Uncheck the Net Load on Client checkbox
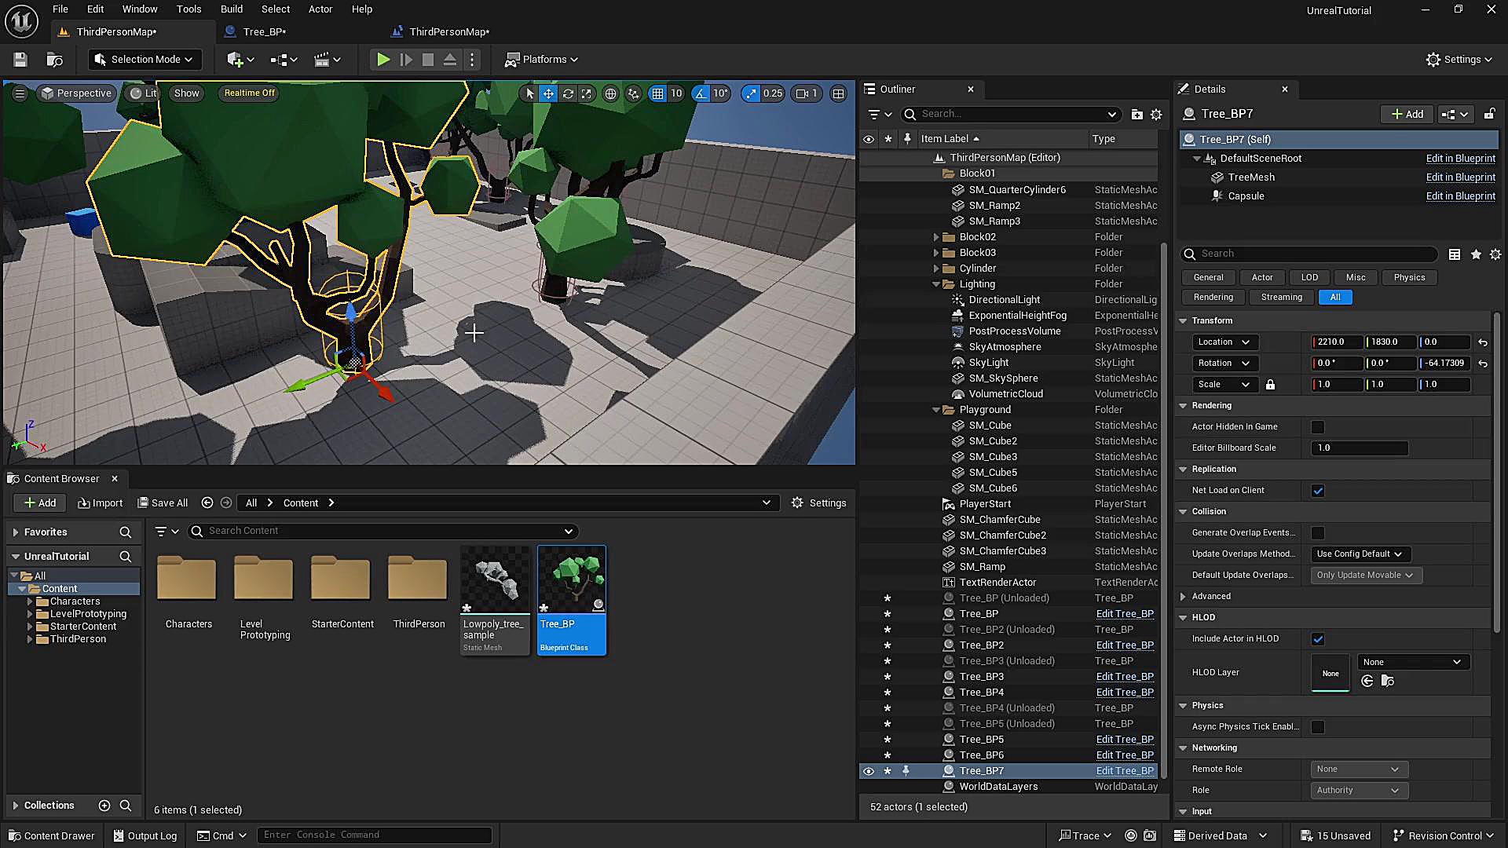The width and height of the screenshot is (1508, 848). coord(1318,491)
